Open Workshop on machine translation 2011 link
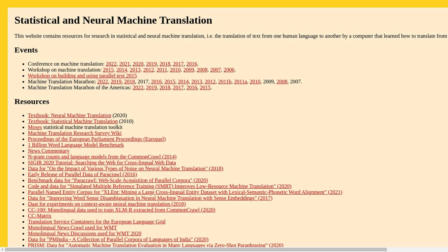Image resolution: width=448 pixels, height=252 pixels. pos(162,70)
